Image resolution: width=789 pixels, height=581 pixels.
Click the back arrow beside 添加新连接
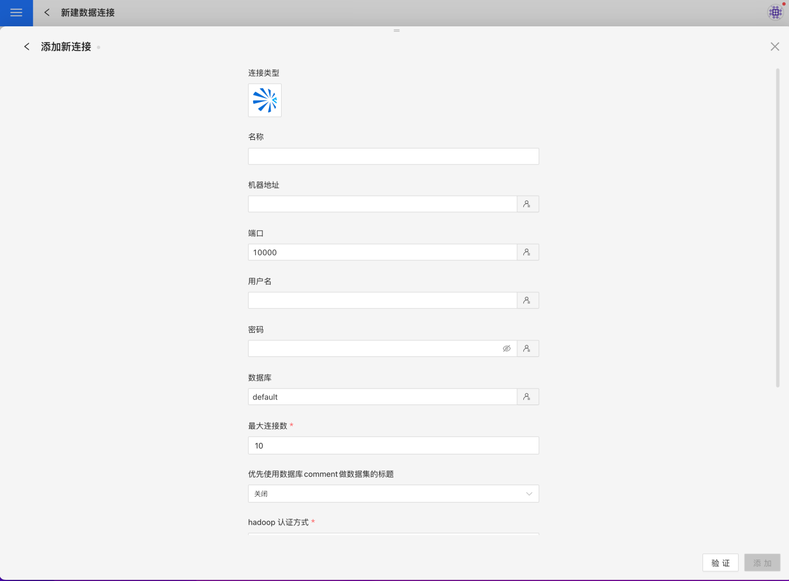click(x=27, y=47)
